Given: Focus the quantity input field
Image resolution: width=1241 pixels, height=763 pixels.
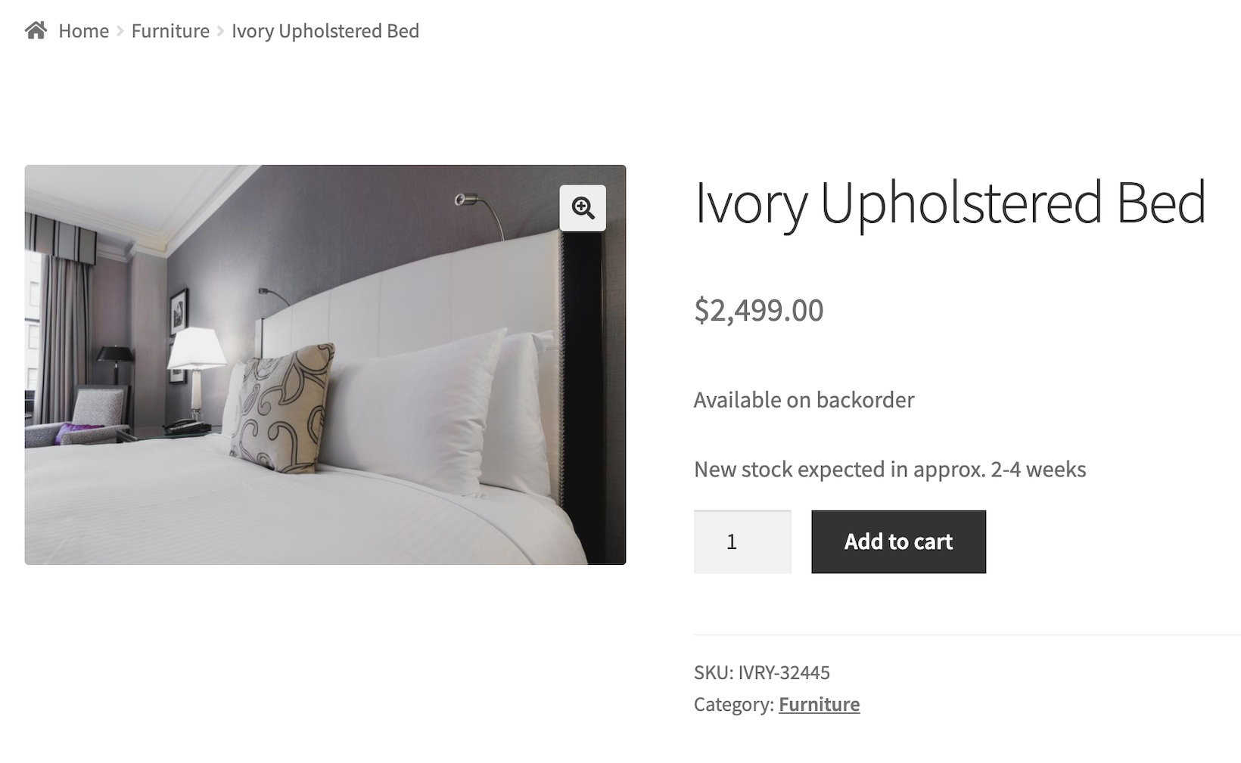Looking at the screenshot, I should tap(742, 541).
